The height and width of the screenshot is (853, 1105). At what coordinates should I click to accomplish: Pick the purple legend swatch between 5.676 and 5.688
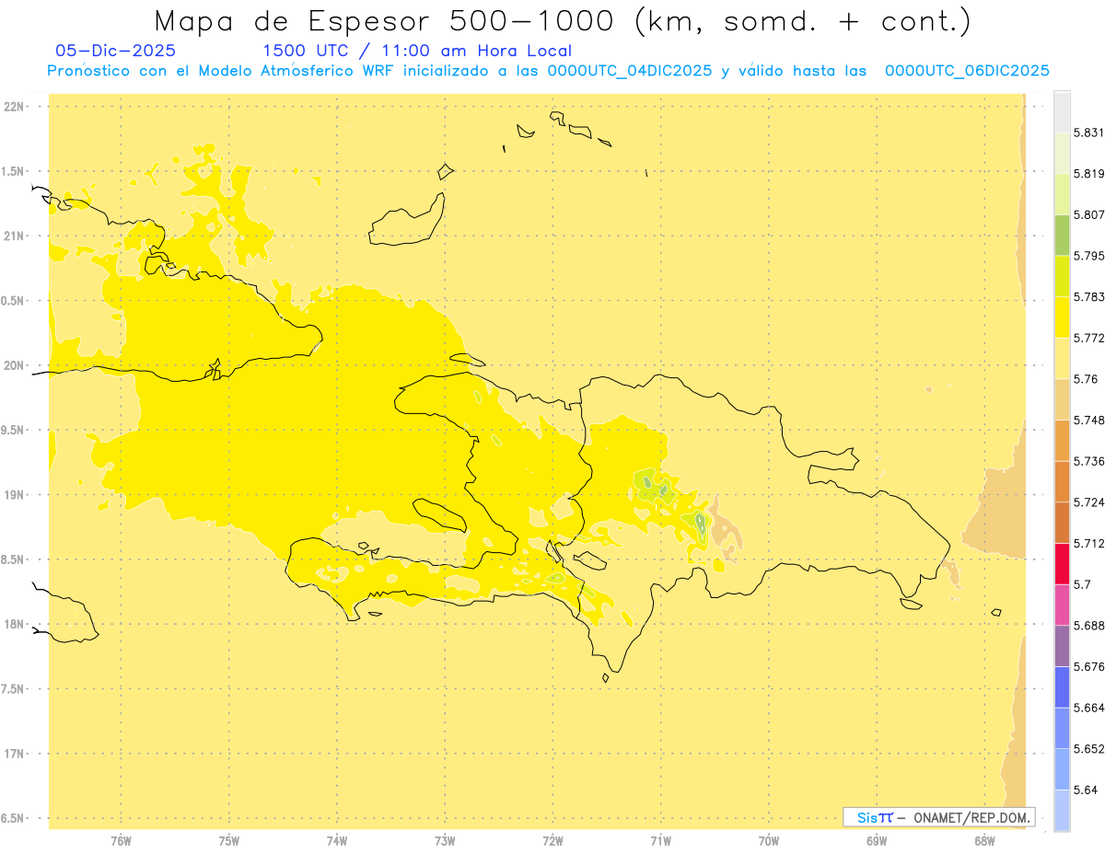coord(1062,646)
